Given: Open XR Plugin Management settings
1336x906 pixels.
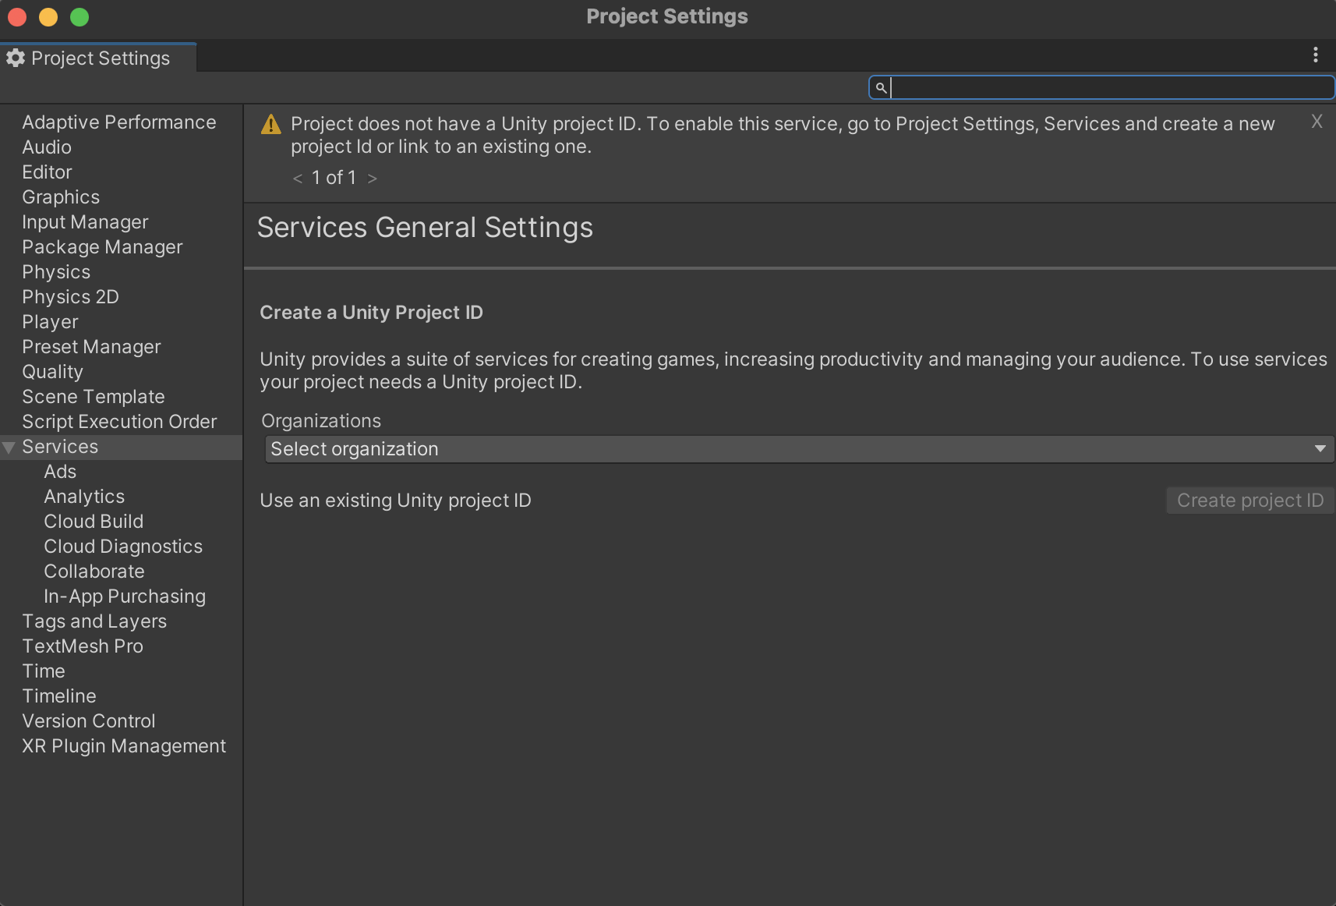Looking at the screenshot, I should pos(124,746).
